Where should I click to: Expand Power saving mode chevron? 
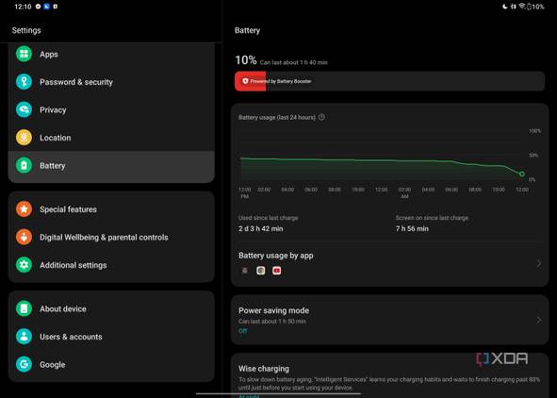[539, 320]
